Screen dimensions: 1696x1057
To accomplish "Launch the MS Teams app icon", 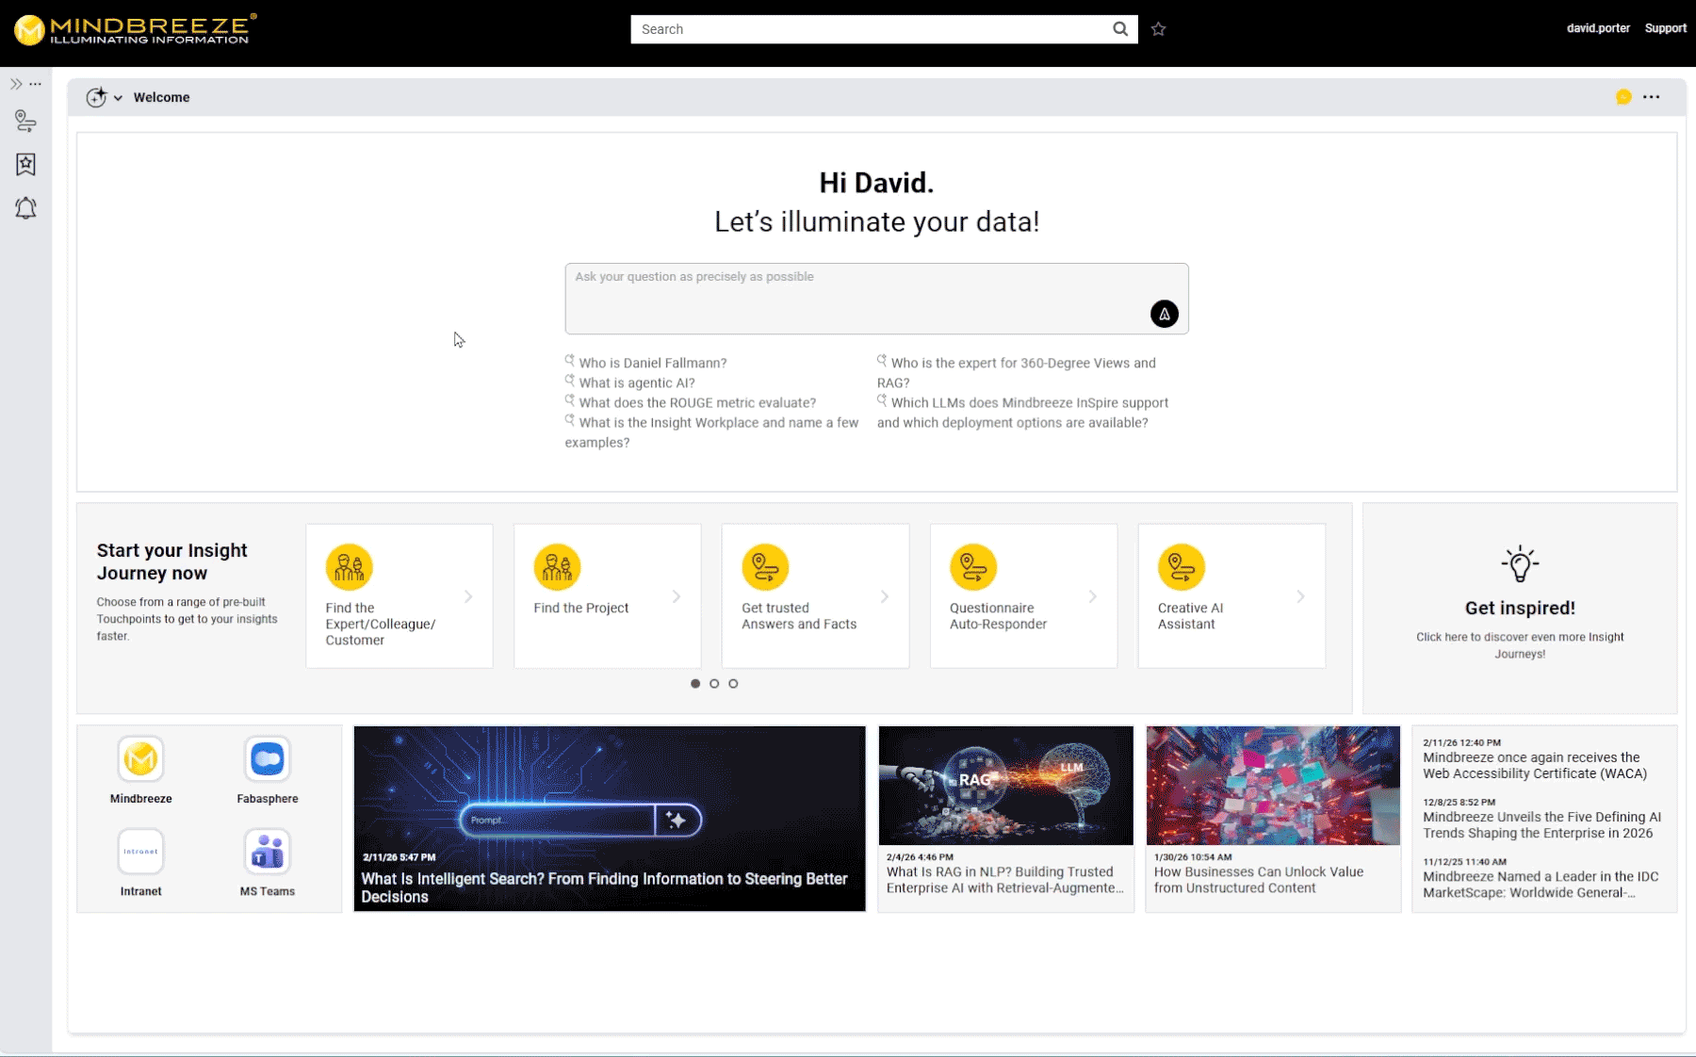I will coord(268,853).
